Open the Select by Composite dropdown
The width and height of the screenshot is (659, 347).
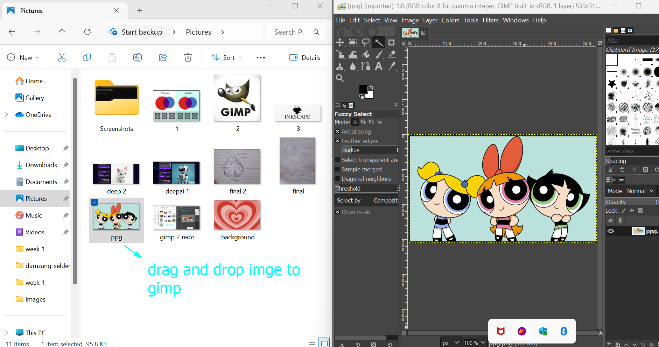click(366, 200)
